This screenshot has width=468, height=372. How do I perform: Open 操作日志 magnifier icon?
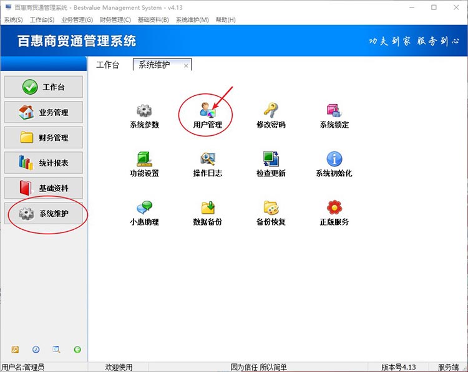point(208,159)
